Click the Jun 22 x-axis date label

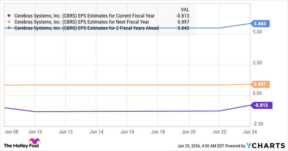(219, 132)
